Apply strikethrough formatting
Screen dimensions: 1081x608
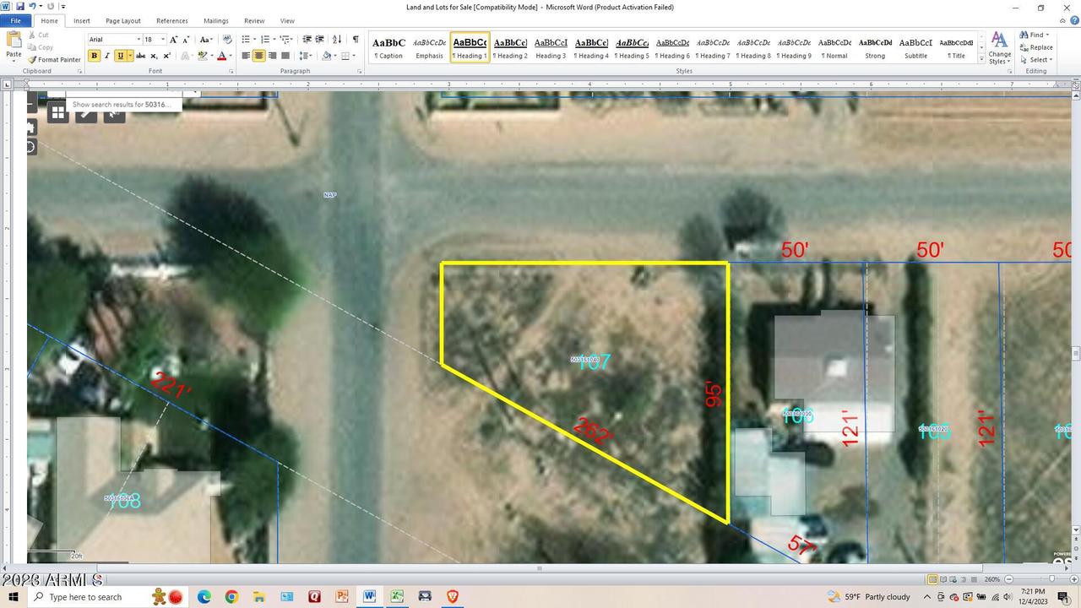click(140, 56)
